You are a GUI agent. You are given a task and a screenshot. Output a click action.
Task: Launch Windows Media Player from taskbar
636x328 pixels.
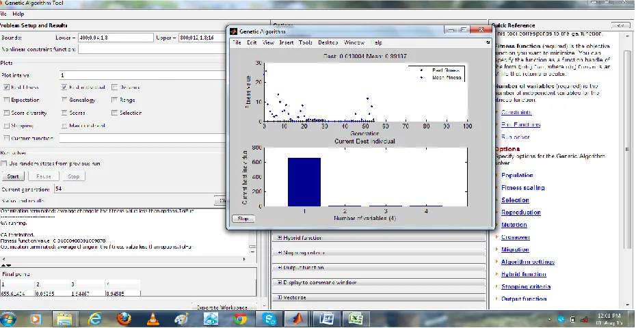(36, 320)
